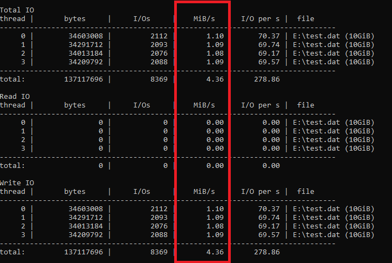Select the "bytes" column header under Total IO
The height and width of the screenshot is (263, 392).
[x=75, y=19]
